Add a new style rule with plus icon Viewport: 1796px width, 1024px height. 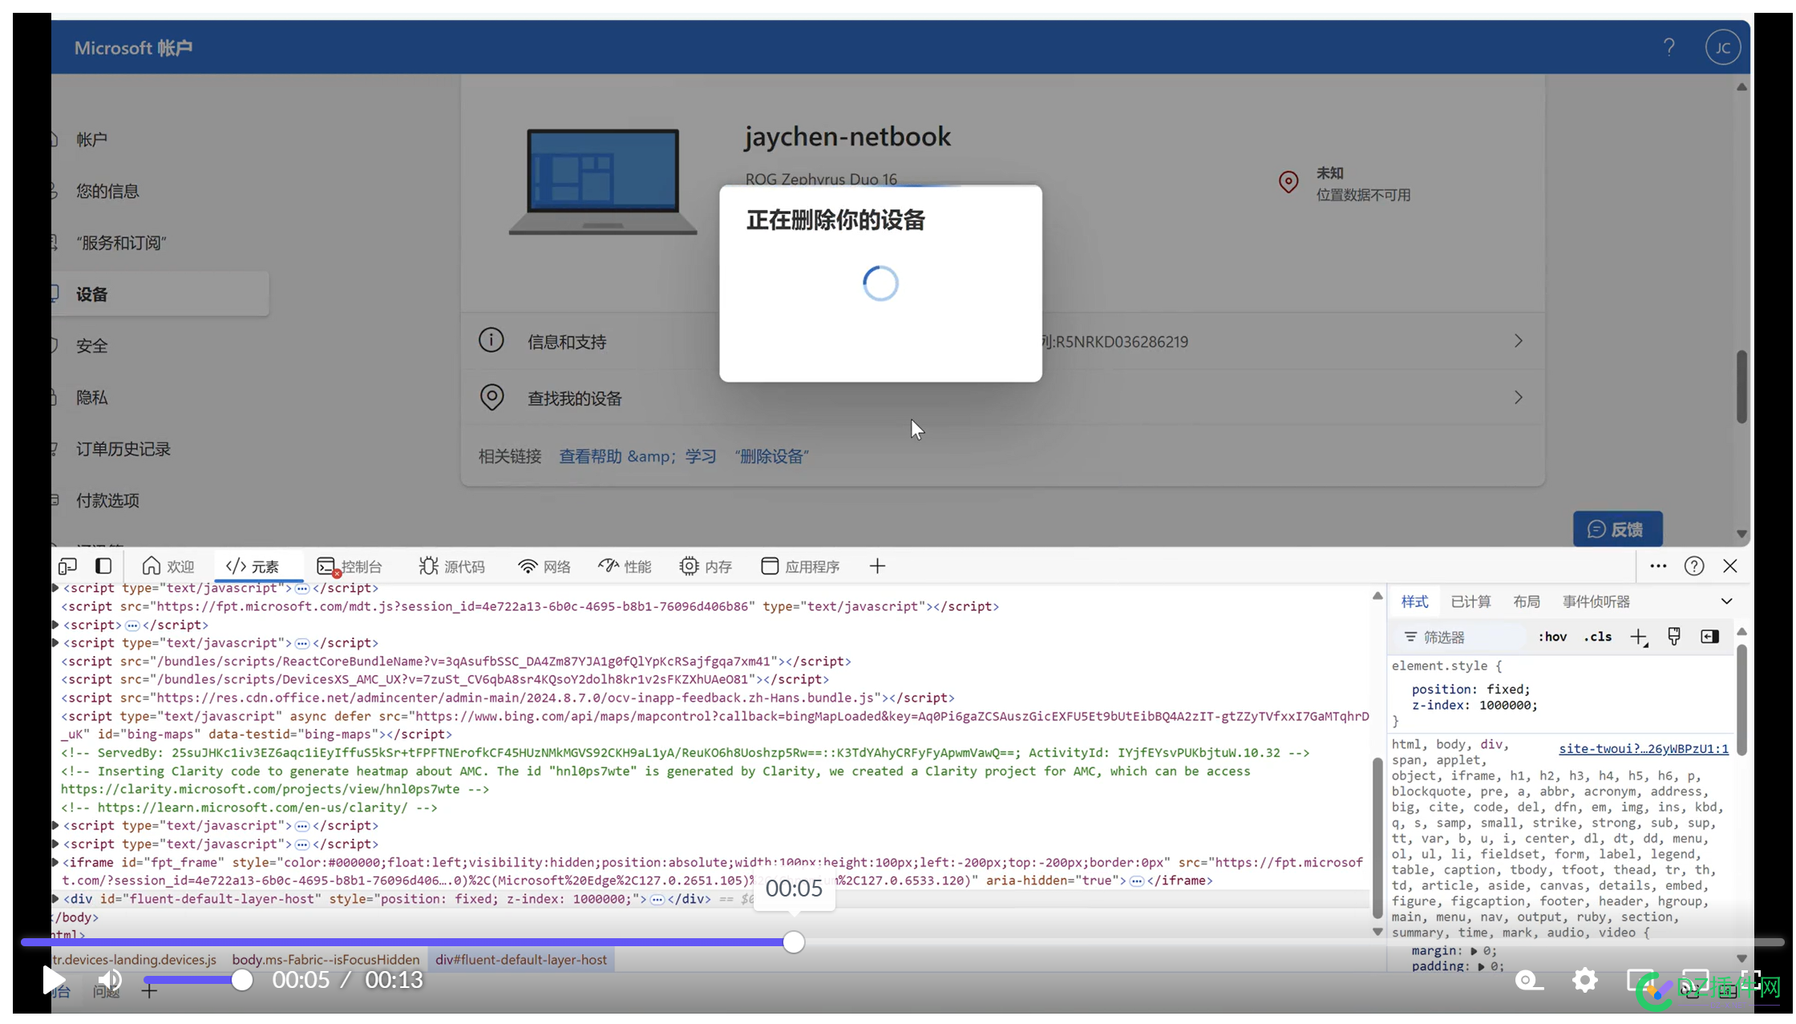click(1638, 637)
